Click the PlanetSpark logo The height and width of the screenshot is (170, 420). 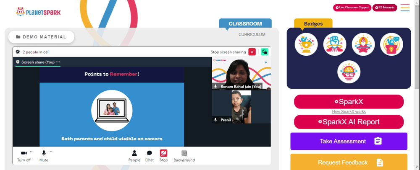[38, 12]
